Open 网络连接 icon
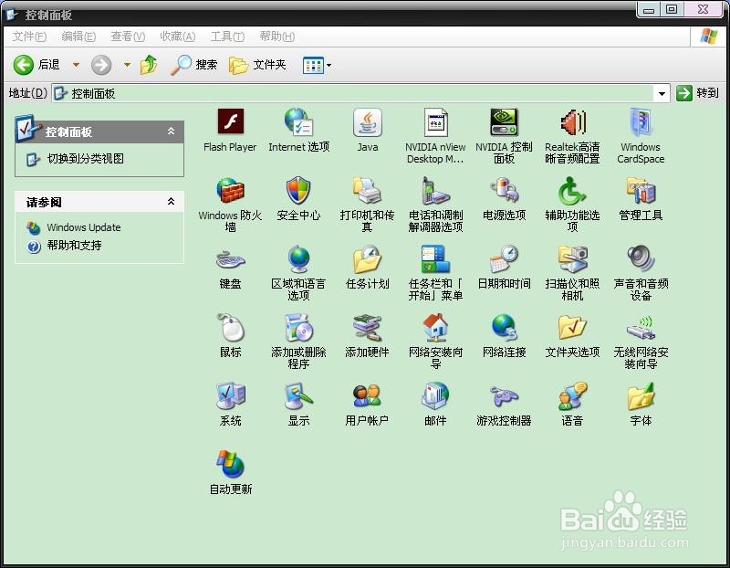The width and height of the screenshot is (730, 568). 504,328
